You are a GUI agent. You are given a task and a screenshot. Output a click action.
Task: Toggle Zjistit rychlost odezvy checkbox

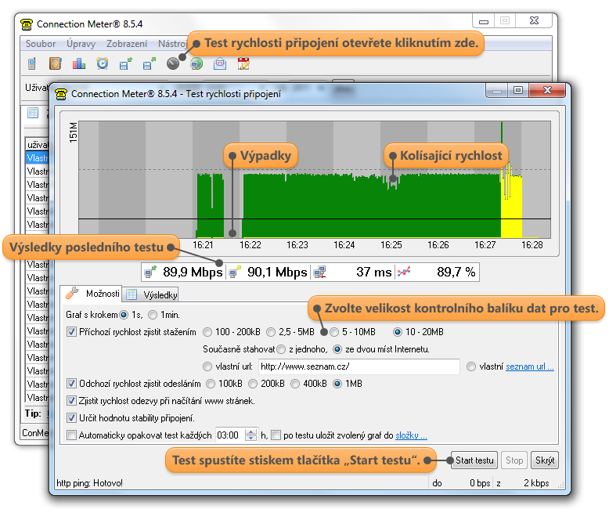pos(71,401)
